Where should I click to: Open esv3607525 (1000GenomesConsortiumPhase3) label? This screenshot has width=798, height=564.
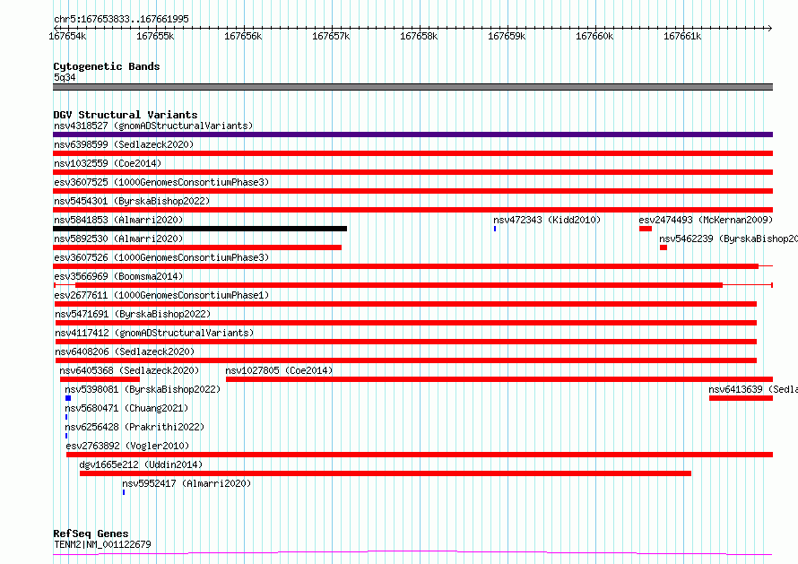pyautogui.click(x=161, y=182)
